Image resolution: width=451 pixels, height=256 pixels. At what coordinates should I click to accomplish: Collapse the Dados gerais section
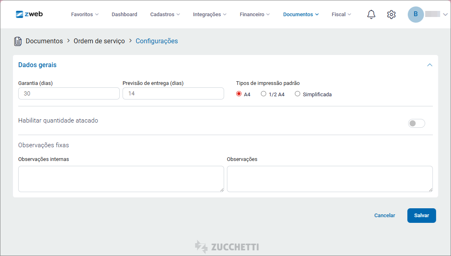pyautogui.click(x=430, y=65)
